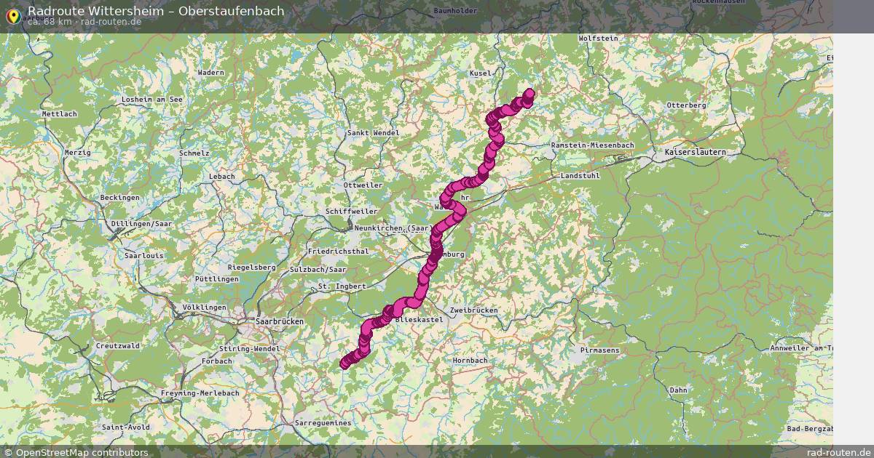Click the route end marker near Oberstaufenbach

pos(529,93)
